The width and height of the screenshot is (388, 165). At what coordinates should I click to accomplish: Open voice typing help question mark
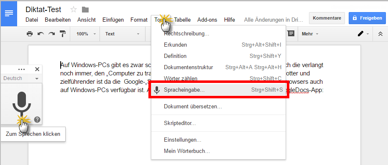point(37,120)
